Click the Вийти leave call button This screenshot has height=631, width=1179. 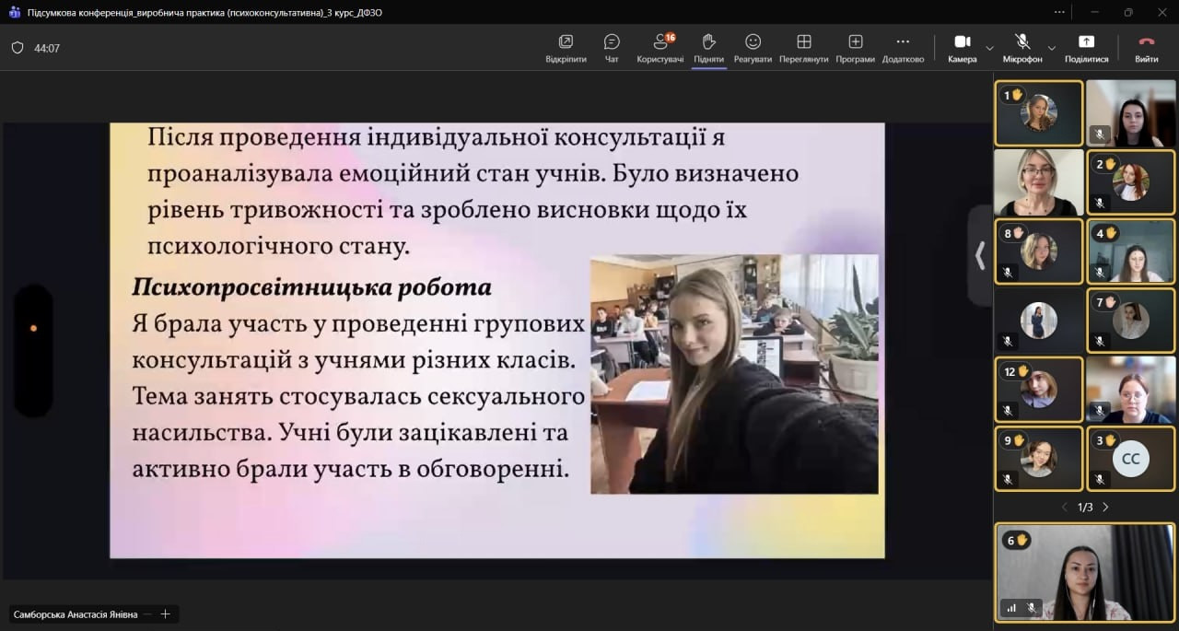click(1146, 48)
